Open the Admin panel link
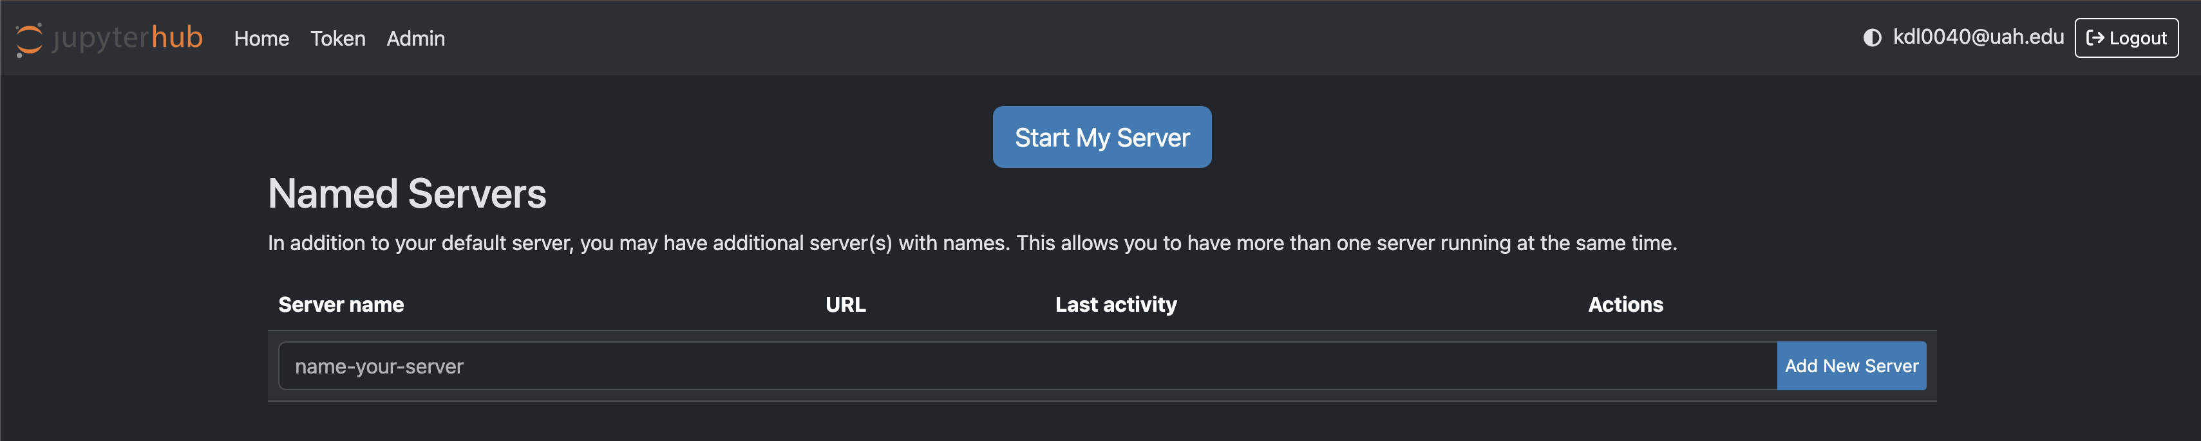 pyautogui.click(x=415, y=39)
